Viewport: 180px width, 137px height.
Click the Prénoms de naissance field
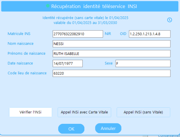tap(111, 54)
